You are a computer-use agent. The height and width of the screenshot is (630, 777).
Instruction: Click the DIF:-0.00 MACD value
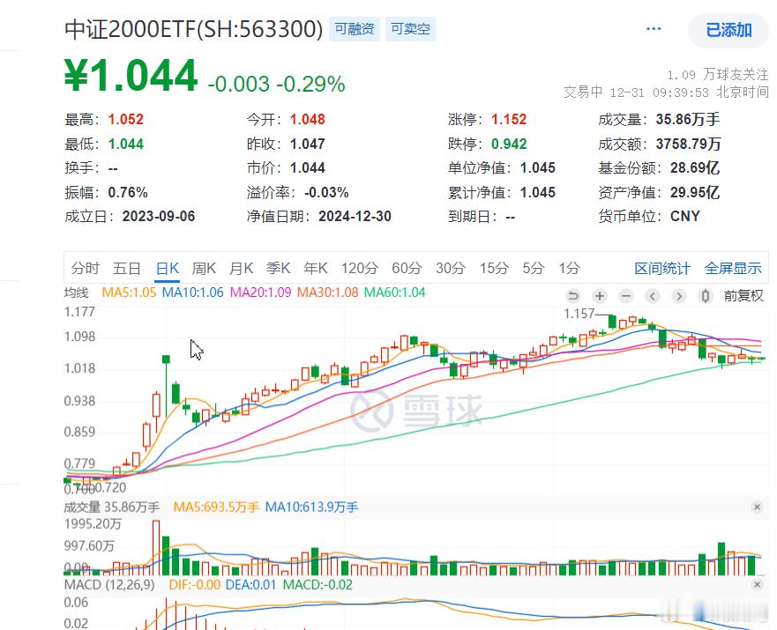(194, 584)
